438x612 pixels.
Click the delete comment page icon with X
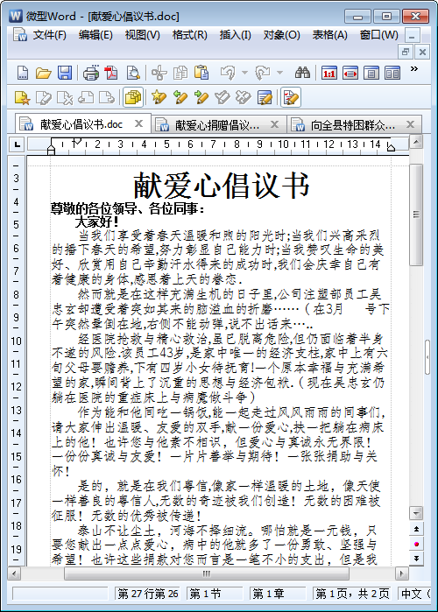[65, 97]
